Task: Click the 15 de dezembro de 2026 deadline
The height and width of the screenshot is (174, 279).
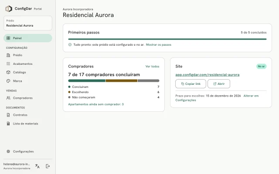Action: [x=223, y=96]
